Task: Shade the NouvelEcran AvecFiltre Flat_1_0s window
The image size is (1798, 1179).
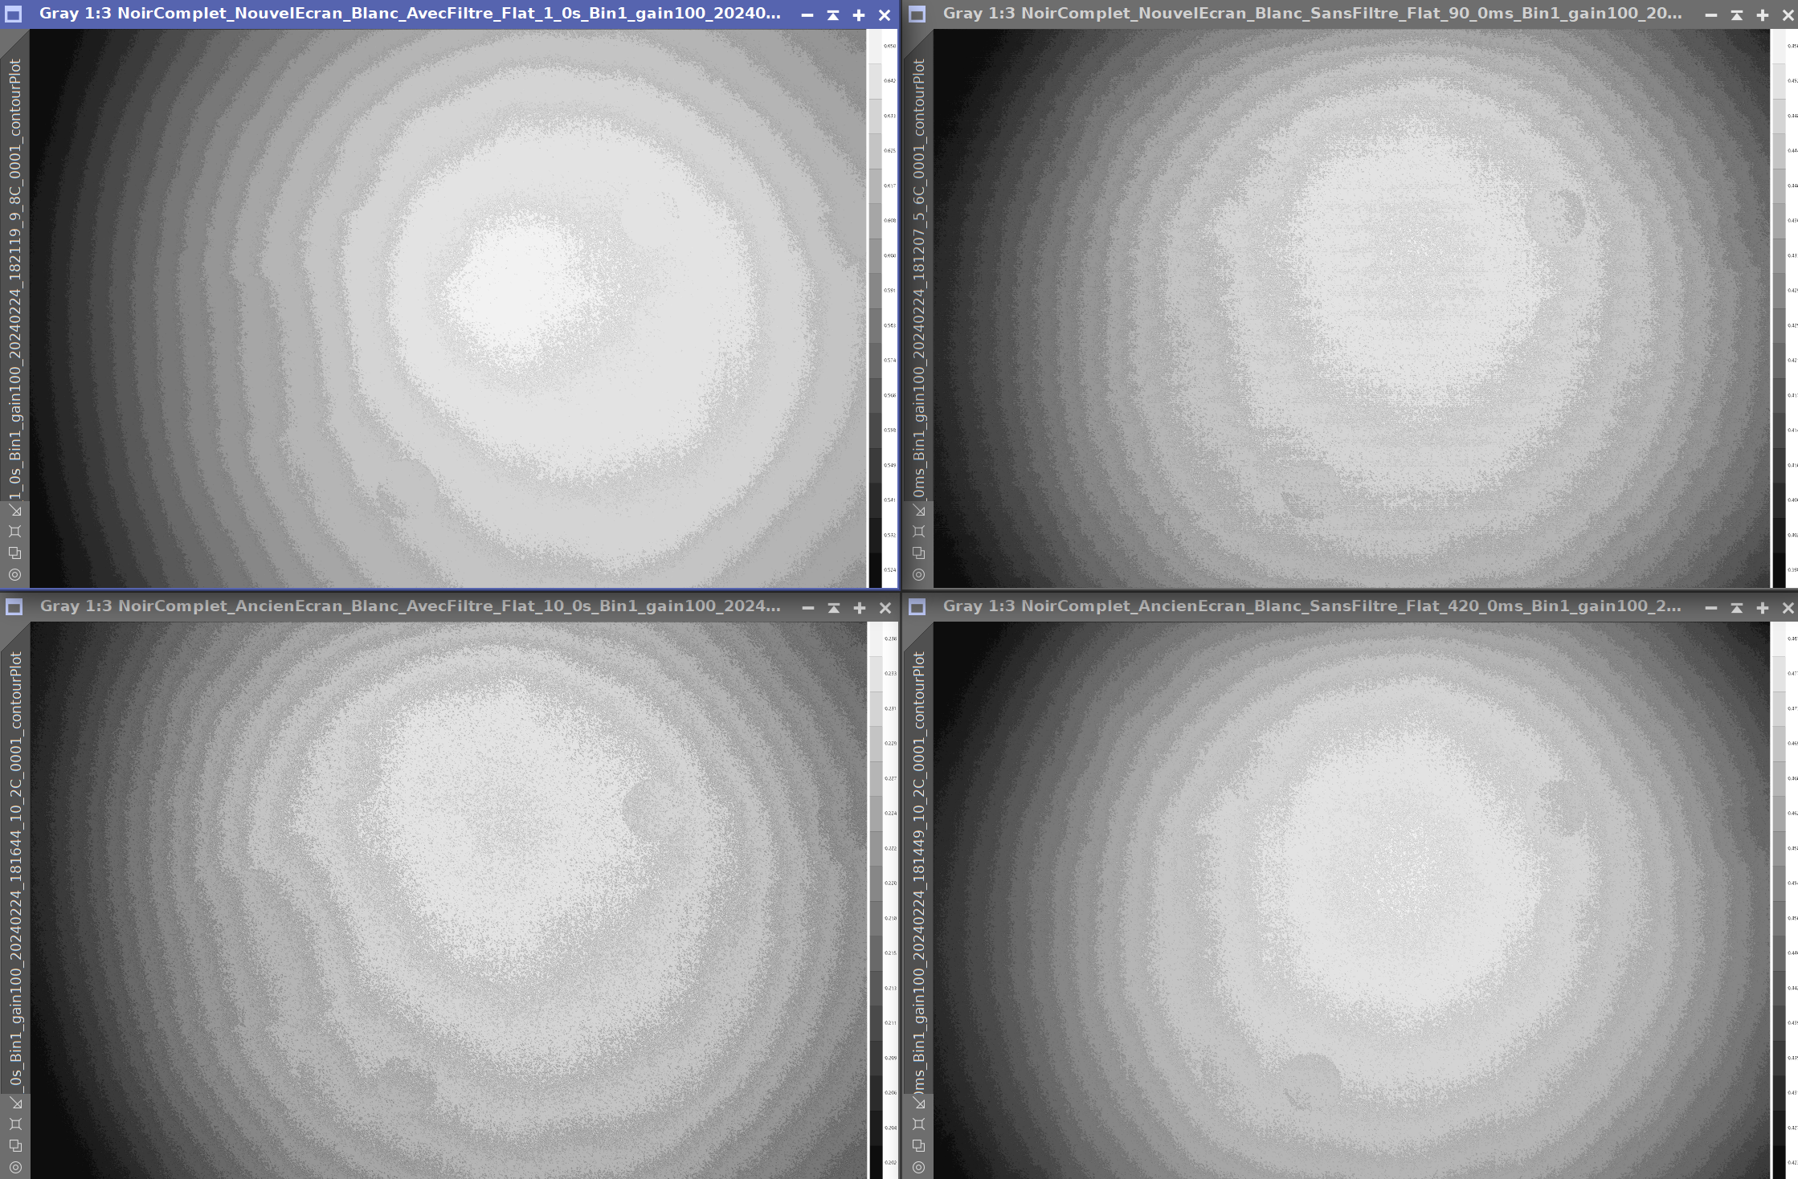Action: click(833, 15)
